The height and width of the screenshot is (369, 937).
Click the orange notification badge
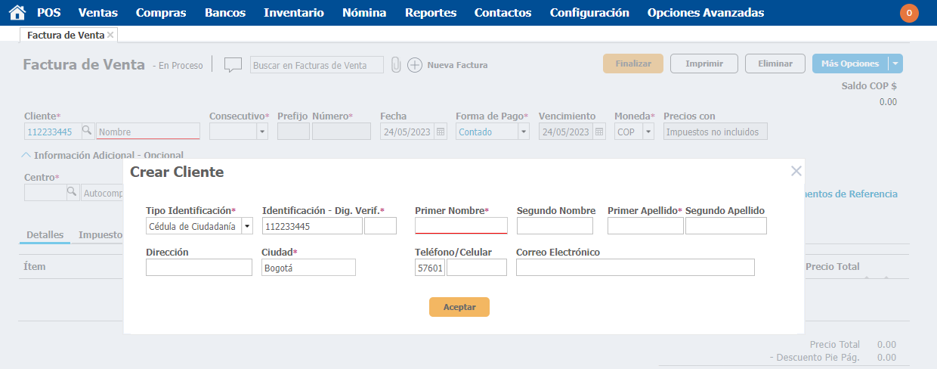point(909,13)
